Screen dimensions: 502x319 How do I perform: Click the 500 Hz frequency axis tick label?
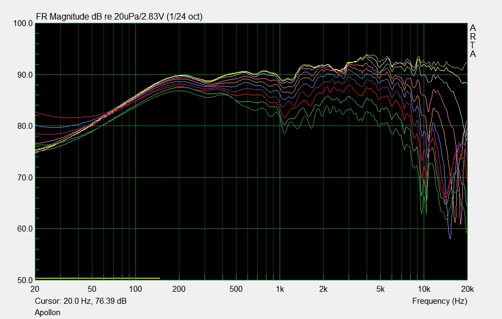click(x=237, y=289)
